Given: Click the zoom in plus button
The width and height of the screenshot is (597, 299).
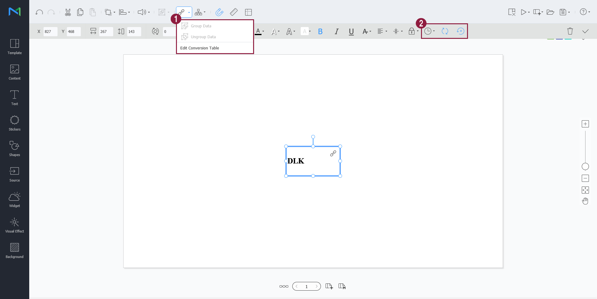Looking at the screenshot, I should point(585,124).
